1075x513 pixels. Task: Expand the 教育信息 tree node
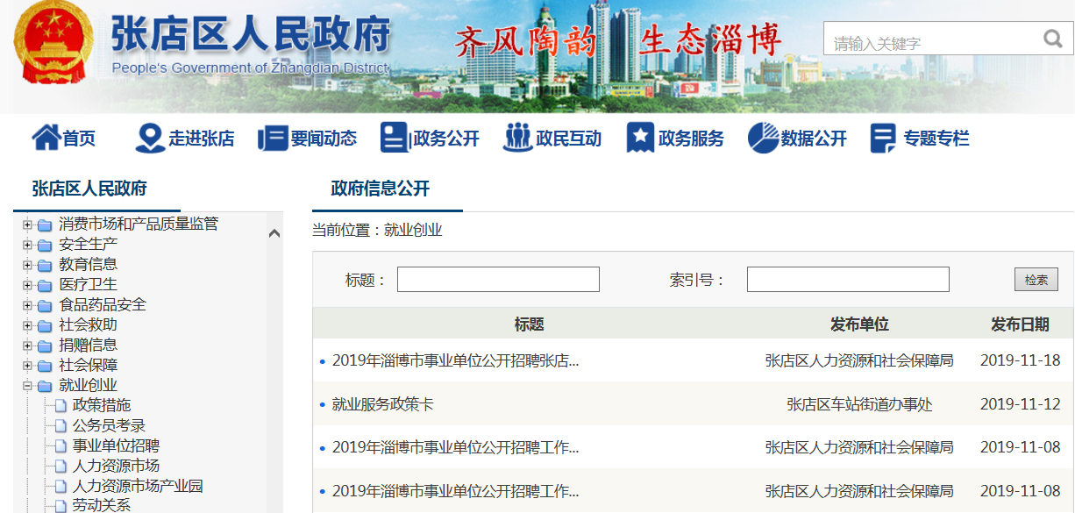pyautogui.click(x=27, y=265)
